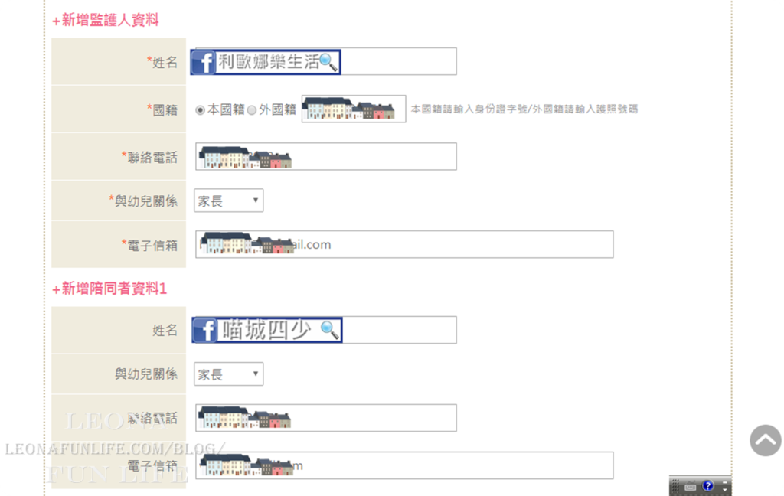Screen dimensions: 784x496
Task: Select the 本國籍 radio button
Action: [x=200, y=110]
